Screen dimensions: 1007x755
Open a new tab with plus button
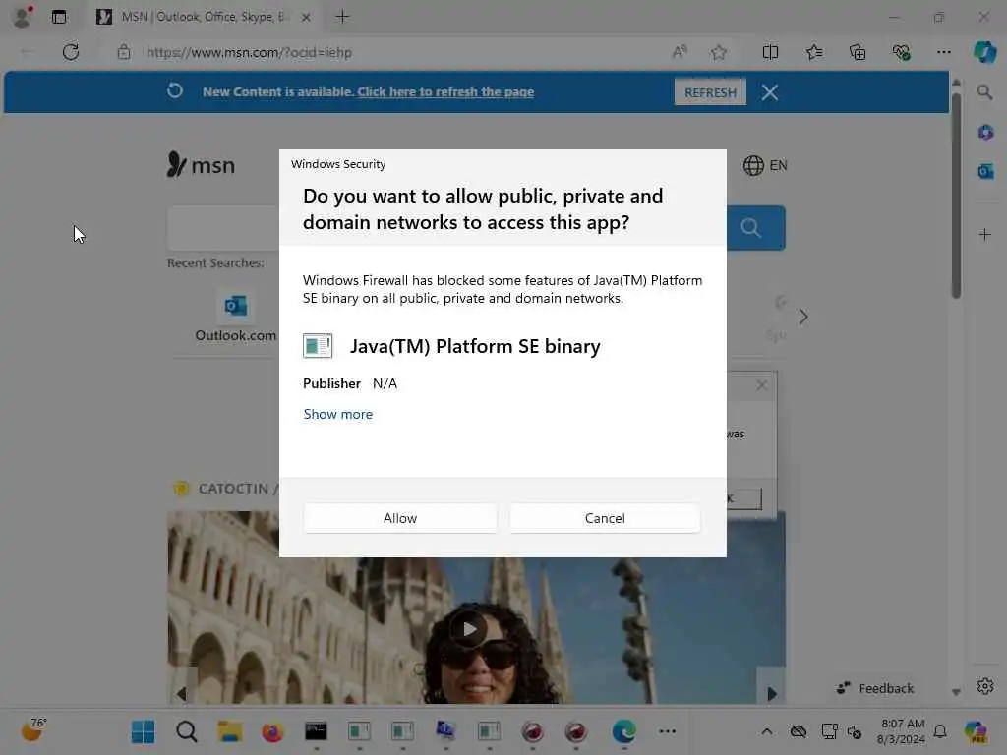pos(342,17)
